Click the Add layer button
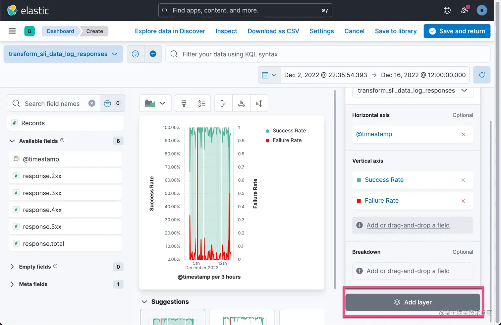Viewport: 501px width, 325px height. [x=413, y=302]
